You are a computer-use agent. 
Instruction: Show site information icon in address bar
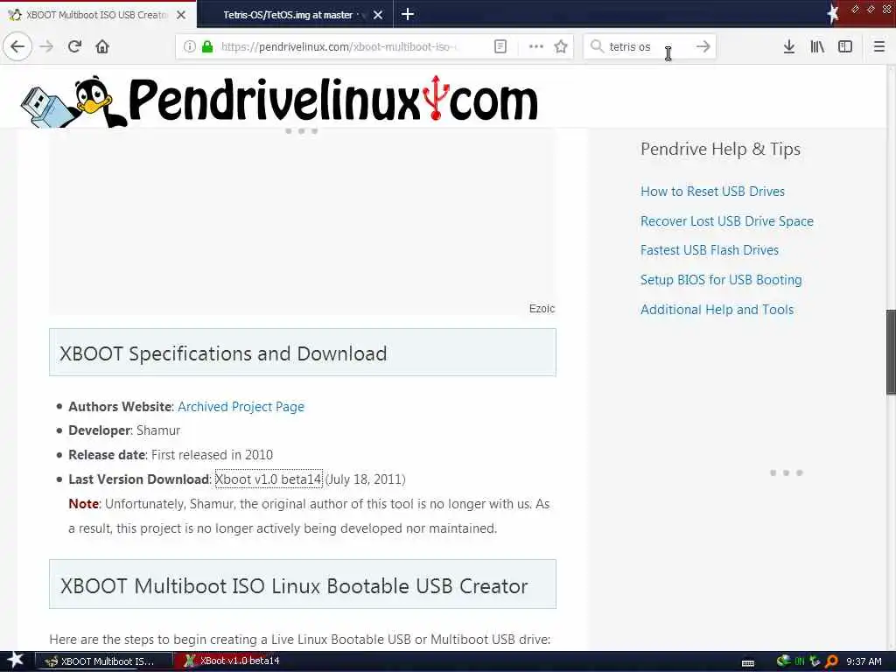189,46
